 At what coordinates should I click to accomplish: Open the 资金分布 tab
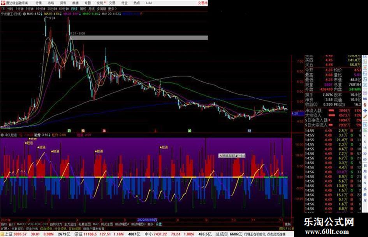click(32, 228)
